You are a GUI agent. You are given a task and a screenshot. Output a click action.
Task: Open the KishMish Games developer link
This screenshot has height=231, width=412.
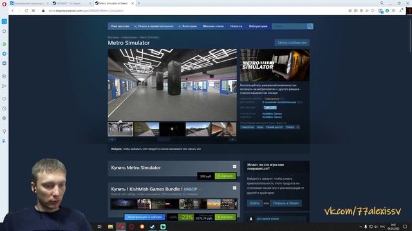tap(272, 114)
